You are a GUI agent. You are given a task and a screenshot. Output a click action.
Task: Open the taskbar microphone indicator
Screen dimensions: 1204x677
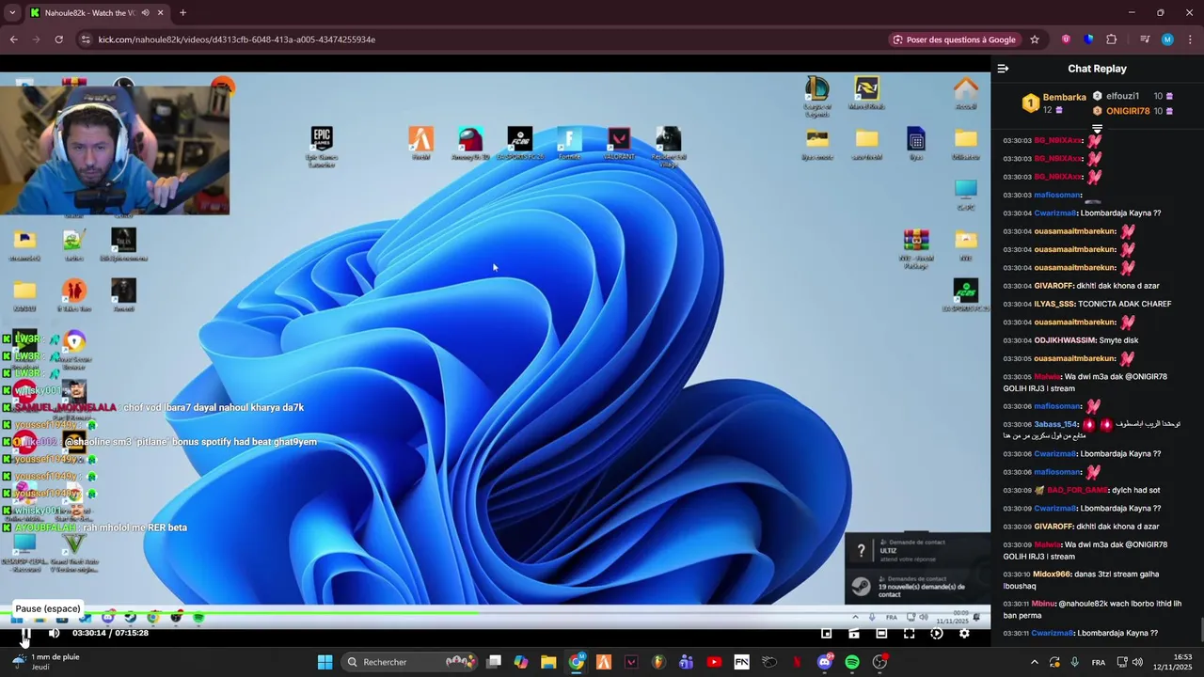click(x=1074, y=662)
